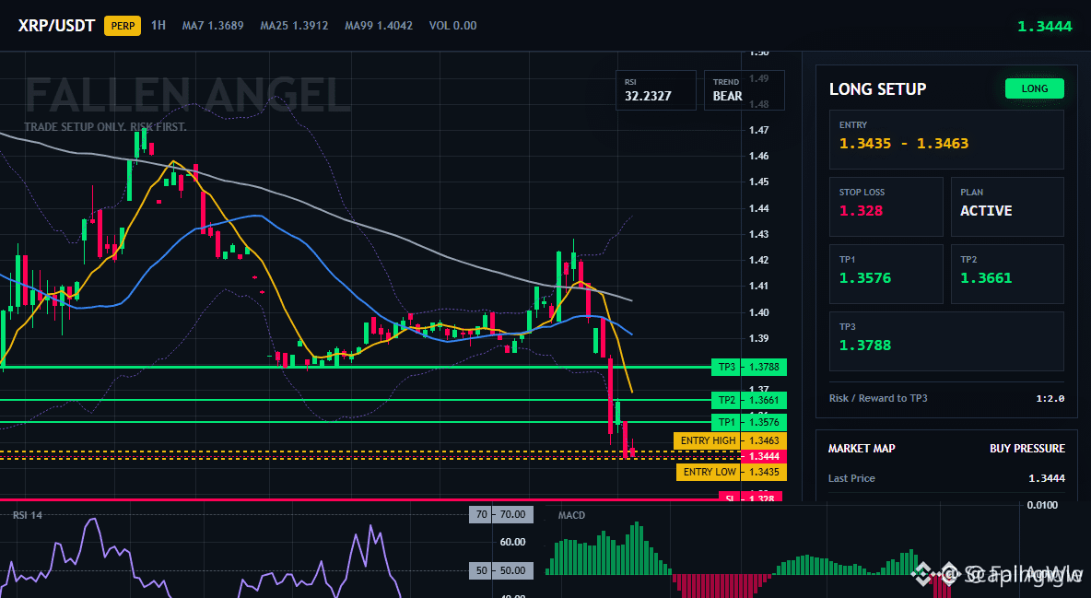Viewport: 1091px width, 598px height.
Task: Click the MA25 1.3912 indicator
Action: [294, 26]
